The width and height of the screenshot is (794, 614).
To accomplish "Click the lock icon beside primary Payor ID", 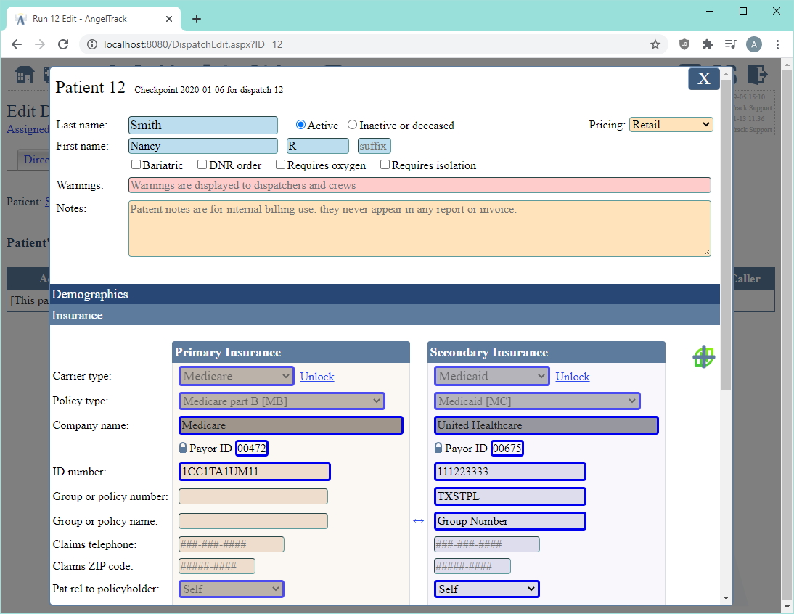I will (183, 448).
